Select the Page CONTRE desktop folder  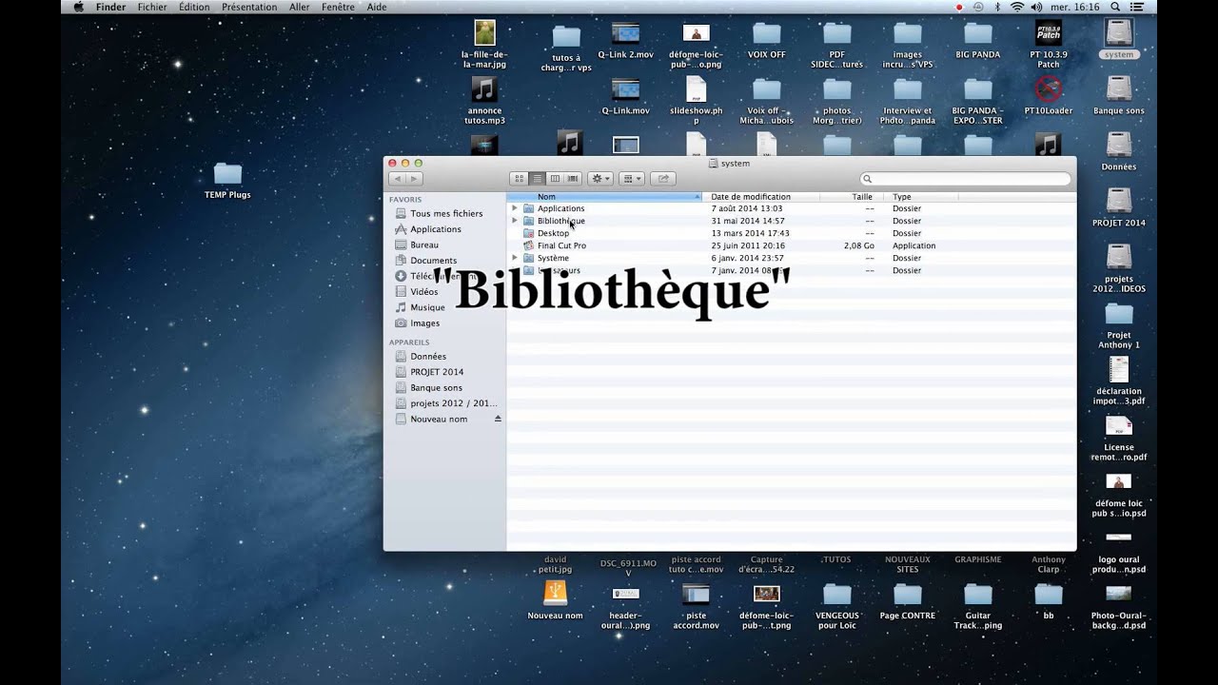point(908,600)
